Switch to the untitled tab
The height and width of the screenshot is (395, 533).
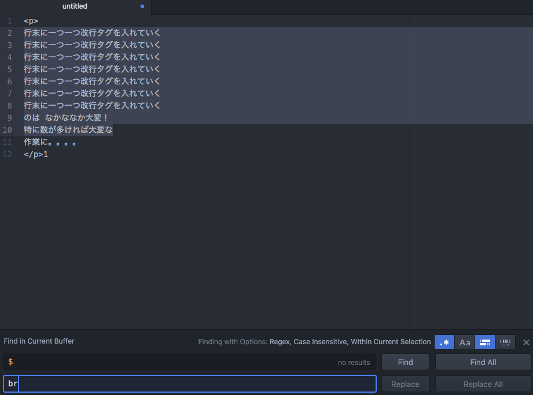click(75, 7)
